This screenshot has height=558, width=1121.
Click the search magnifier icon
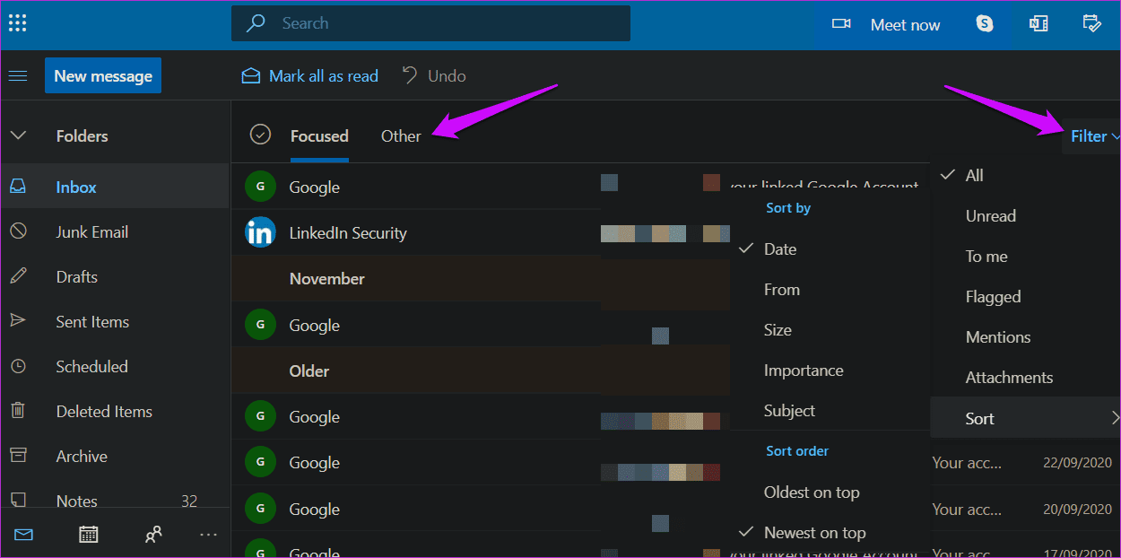(256, 23)
